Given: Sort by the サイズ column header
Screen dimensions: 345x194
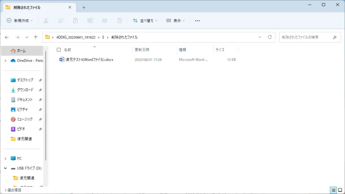Looking at the screenshot, I should click(x=220, y=50).
